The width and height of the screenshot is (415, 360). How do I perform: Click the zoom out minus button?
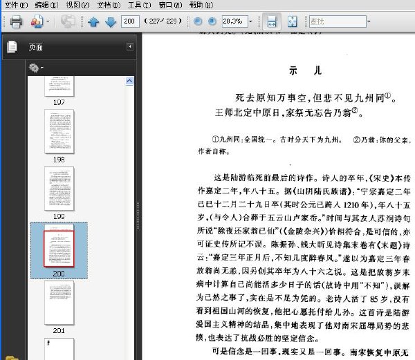coord(198,21)
